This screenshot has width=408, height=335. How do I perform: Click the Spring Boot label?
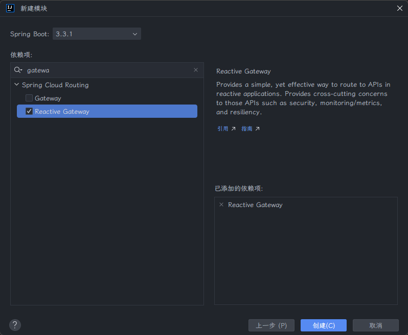coord(30,34)
